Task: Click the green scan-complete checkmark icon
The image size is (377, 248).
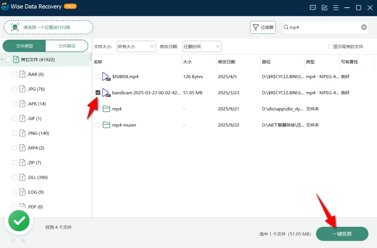Action: (19, 220)
